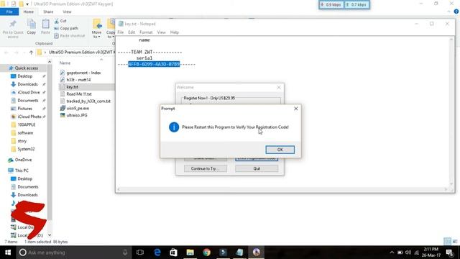This screenshot has height=259, width=460.
Task: Select the key.txt file
Action: [x=72, y=87]
